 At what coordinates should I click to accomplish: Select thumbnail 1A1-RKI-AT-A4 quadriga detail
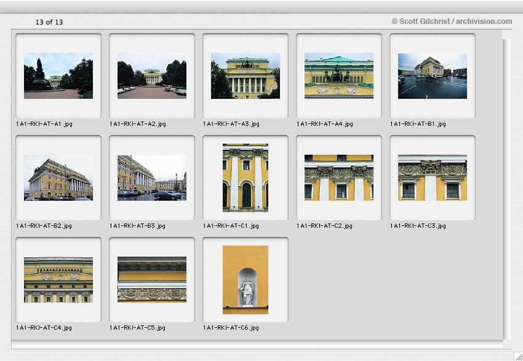[x=339, y=76]
